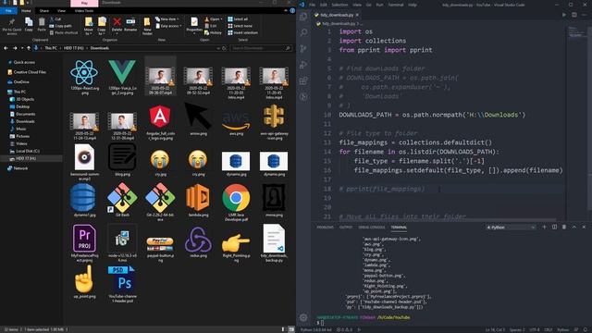Collapse the Explorer ribbon with chevron

click(286, 11)
